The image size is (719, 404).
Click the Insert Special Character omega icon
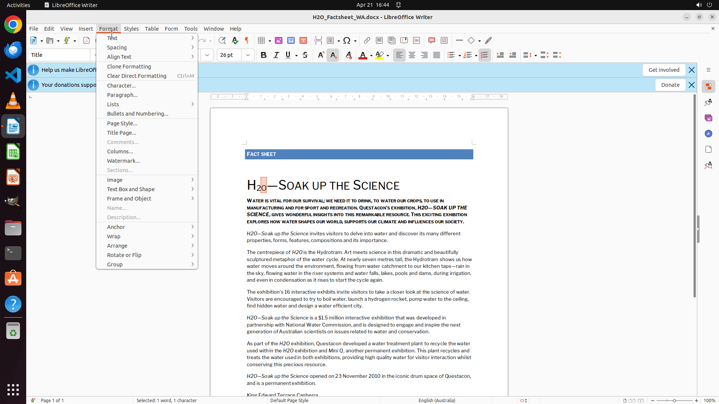(x=347, y=40)
